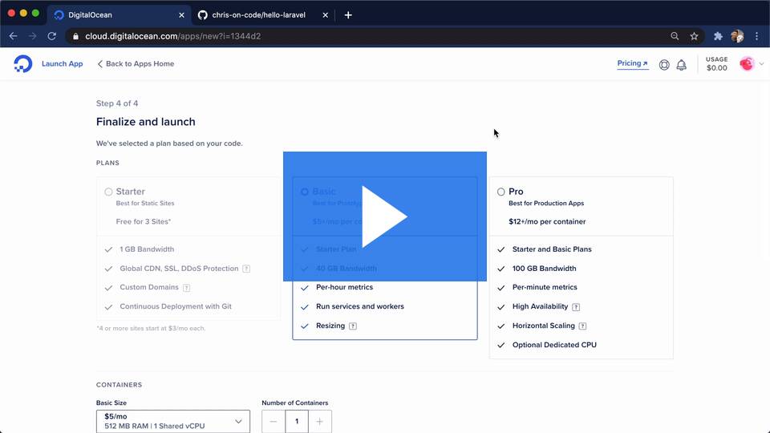770x433 pixels.
Task: Open a new browser tab
Action: 348,15
